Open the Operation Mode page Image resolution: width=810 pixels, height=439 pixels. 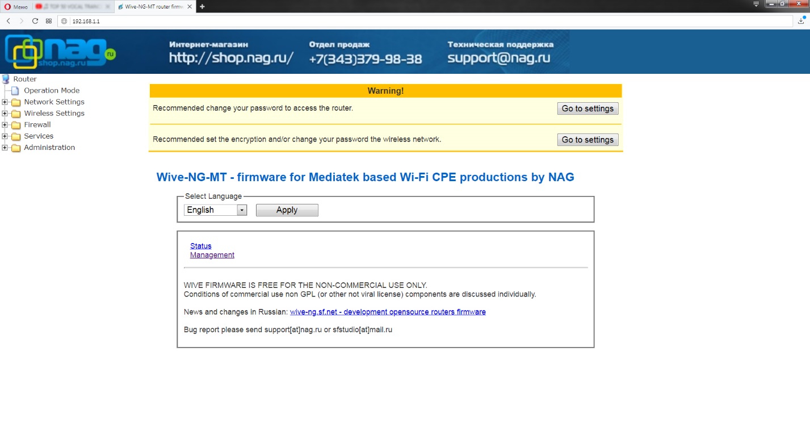[52, 90]
